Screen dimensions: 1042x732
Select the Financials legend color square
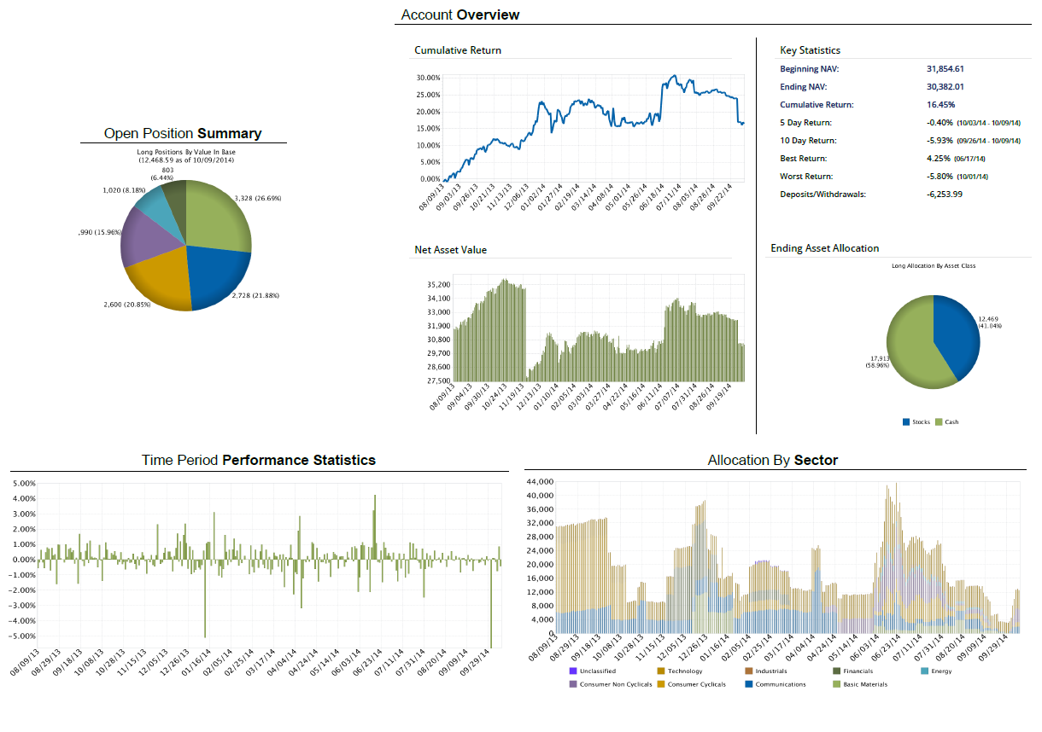(835, 671)
